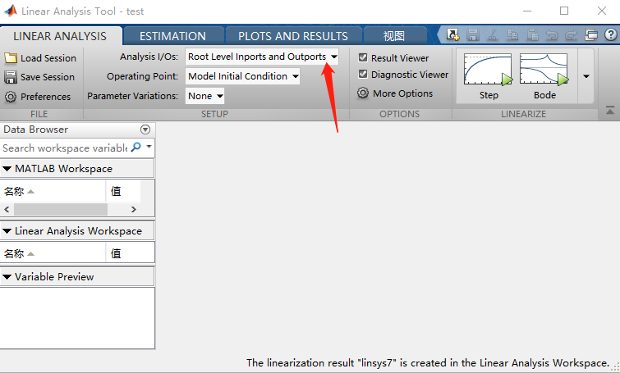
Task: Open the search options arrow next to magnifier
Action: pyautogui.click(x=149, y=147)
